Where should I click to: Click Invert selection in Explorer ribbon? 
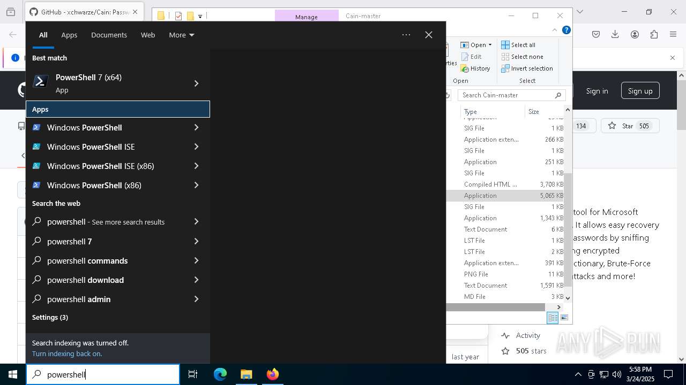(527, 68)
